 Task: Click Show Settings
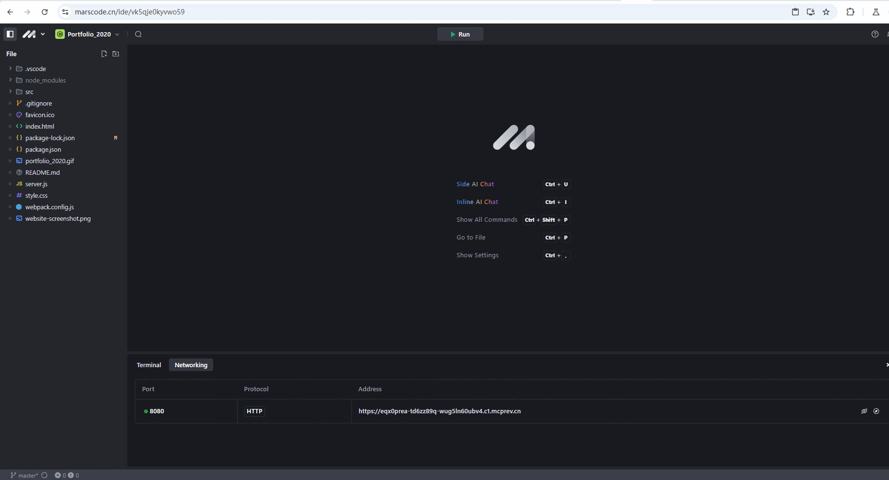(x=478, y=255)
